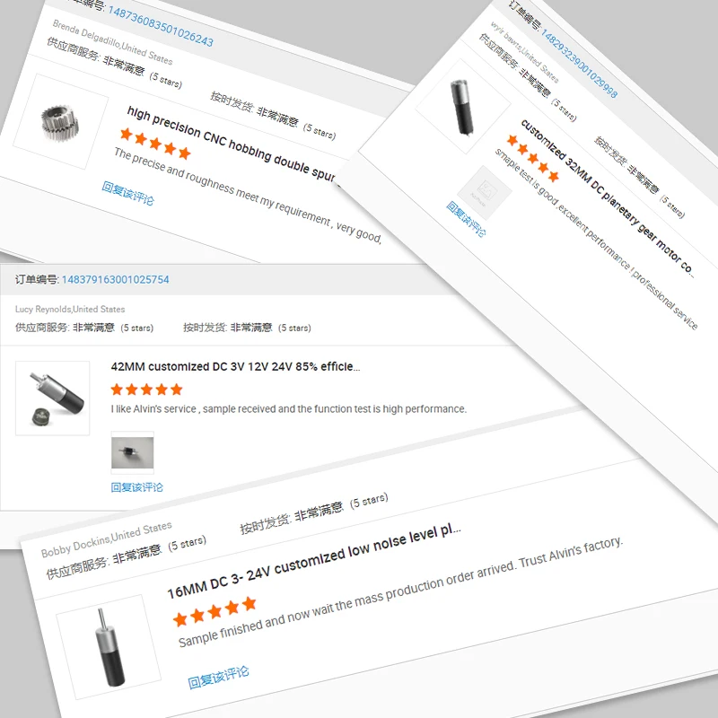This screenshot has width=718, height=718.
Task: Open 'high precision CNC hobbing double spur' title
Action: [x=232, y=144]
